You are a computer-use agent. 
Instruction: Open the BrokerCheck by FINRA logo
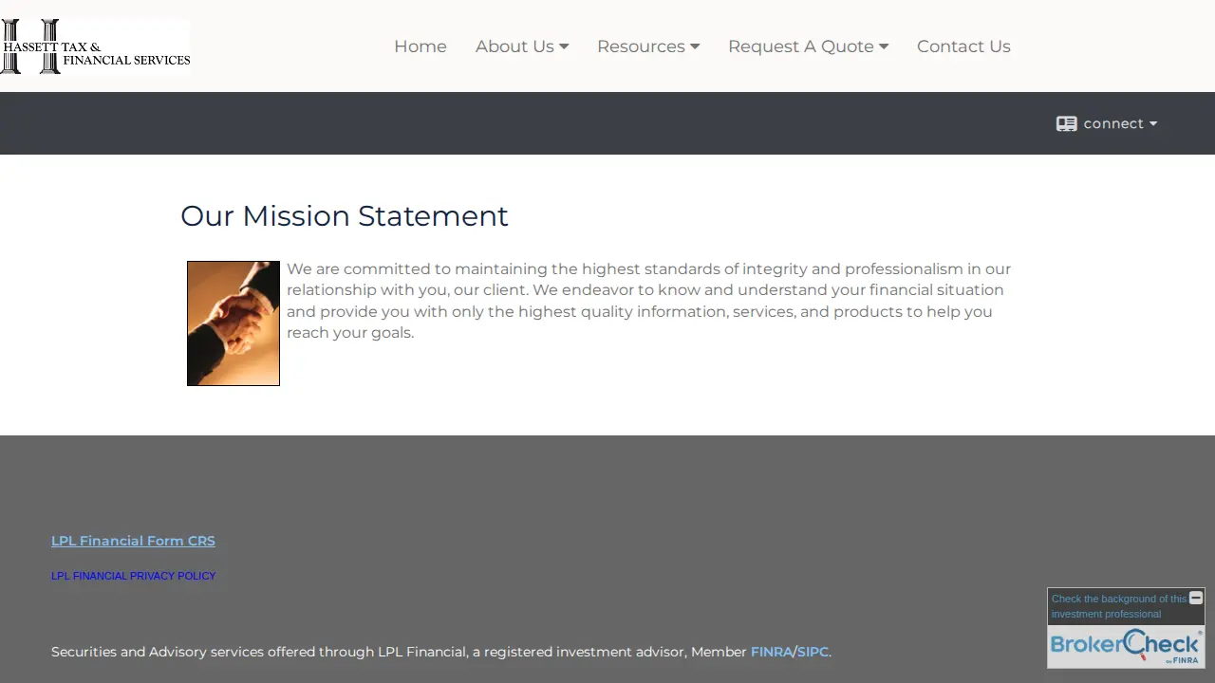tap(1126, 646)
